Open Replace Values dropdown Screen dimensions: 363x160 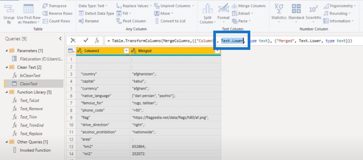click(134, 6)
